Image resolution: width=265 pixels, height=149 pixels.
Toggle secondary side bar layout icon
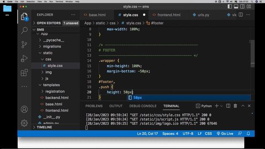pyautogui.click(x=242, y=7)
